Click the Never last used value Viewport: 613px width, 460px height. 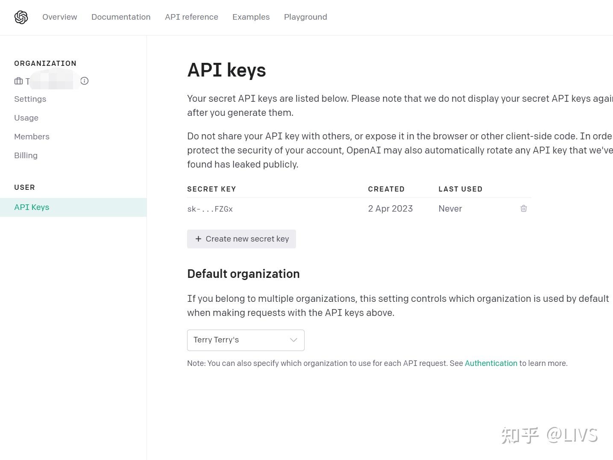tap(450, 209)
